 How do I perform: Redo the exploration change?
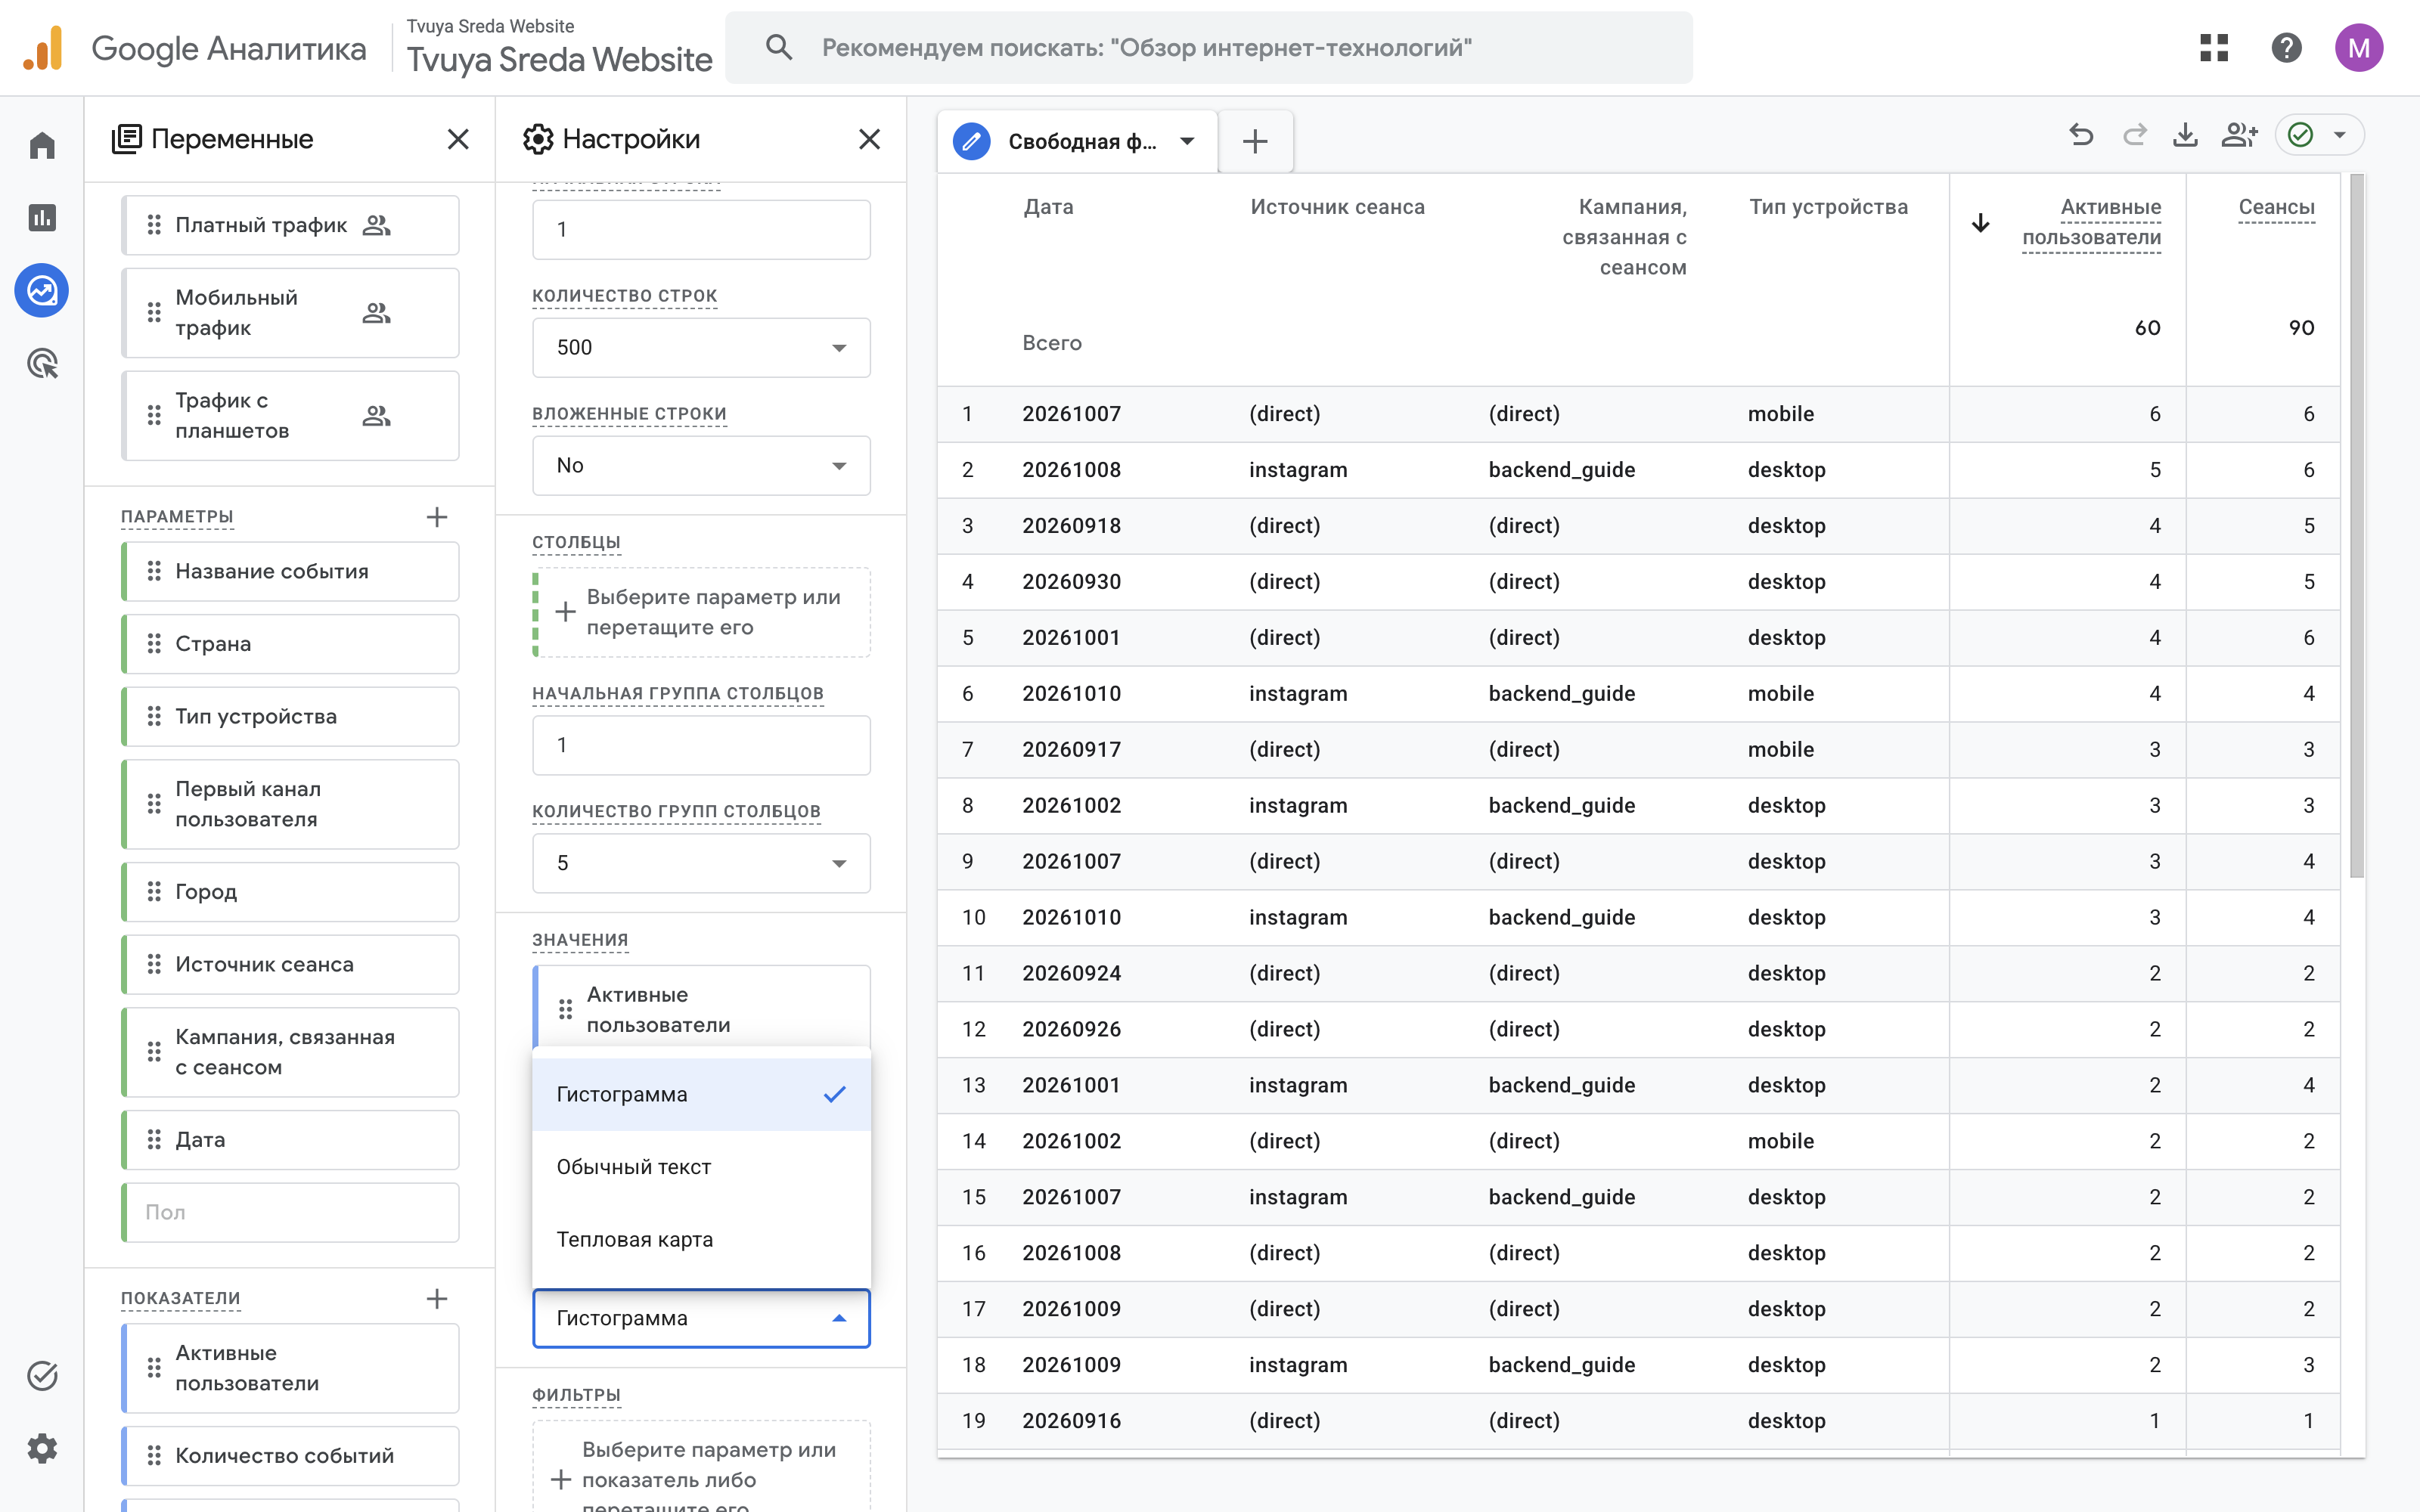coord(2134,135)
